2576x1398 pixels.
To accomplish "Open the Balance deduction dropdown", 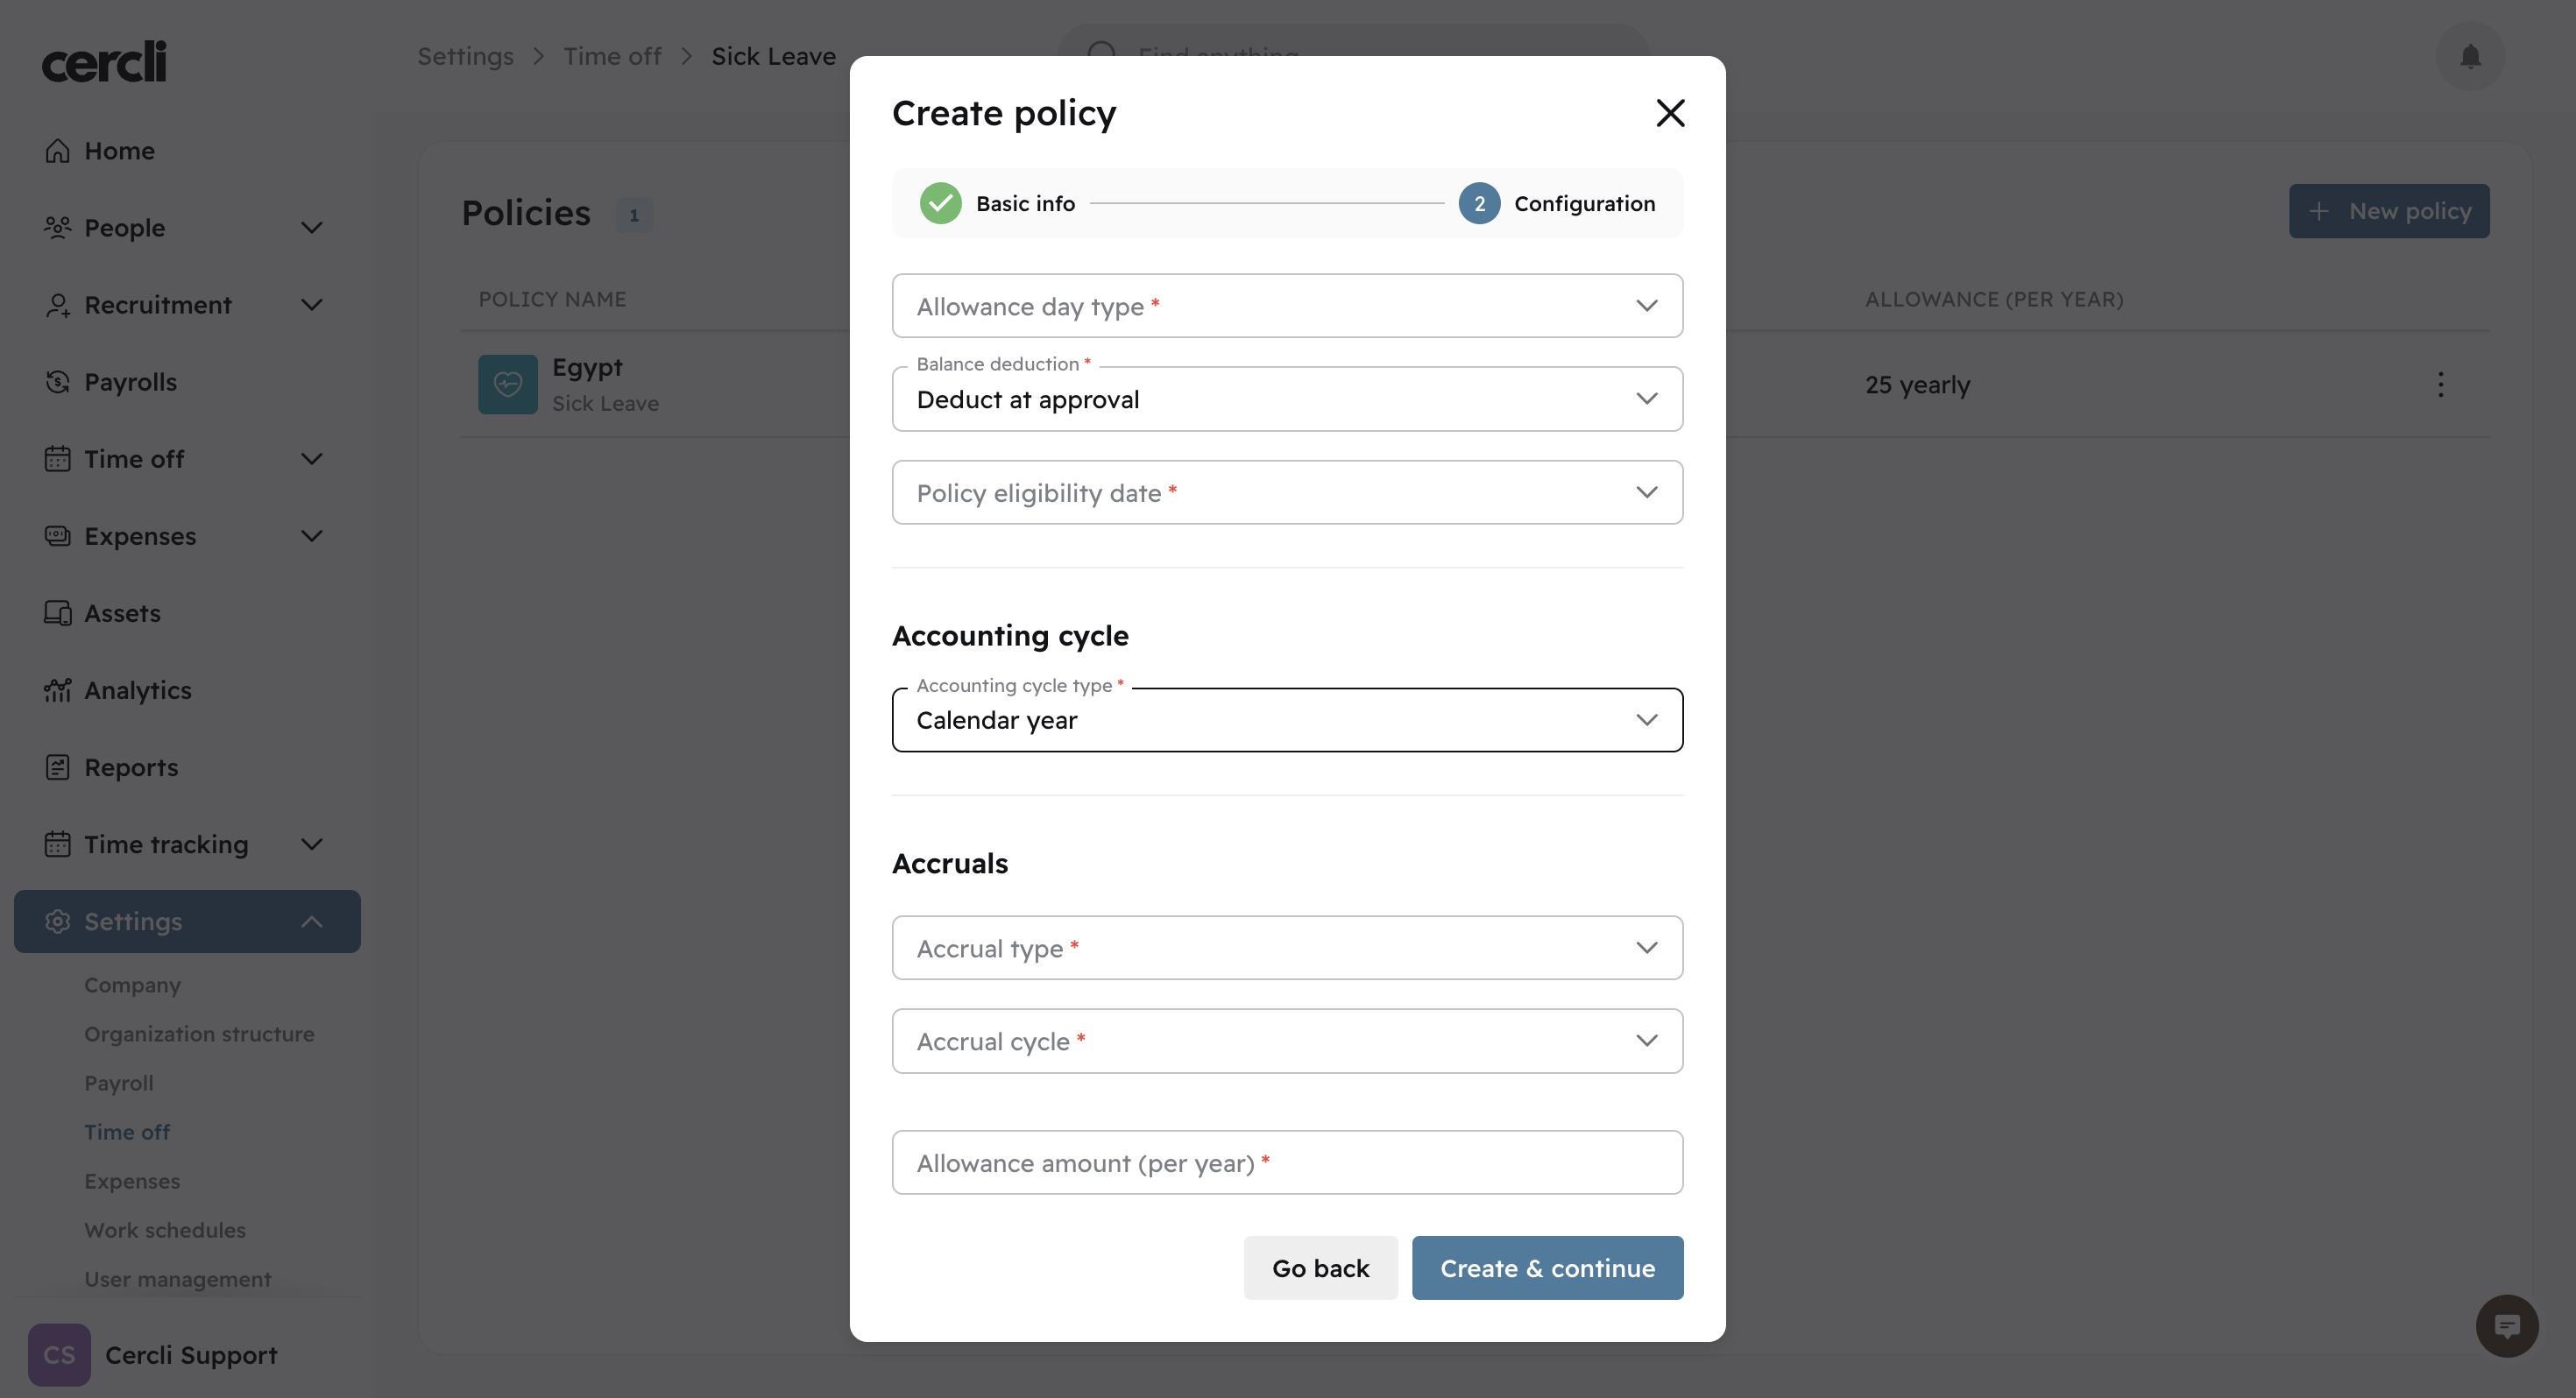I will [1286, 399].
